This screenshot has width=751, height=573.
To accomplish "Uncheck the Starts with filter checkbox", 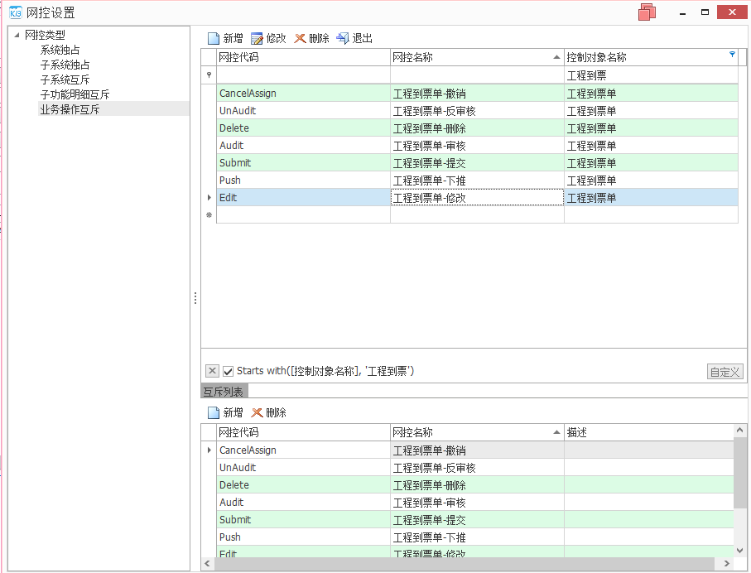I will (x=228, y=371).
